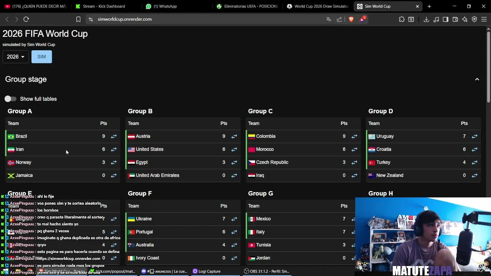Open OBS 31.1.2 from the taskbar
The width and height of the screenshot is (491, 276).
267,271
